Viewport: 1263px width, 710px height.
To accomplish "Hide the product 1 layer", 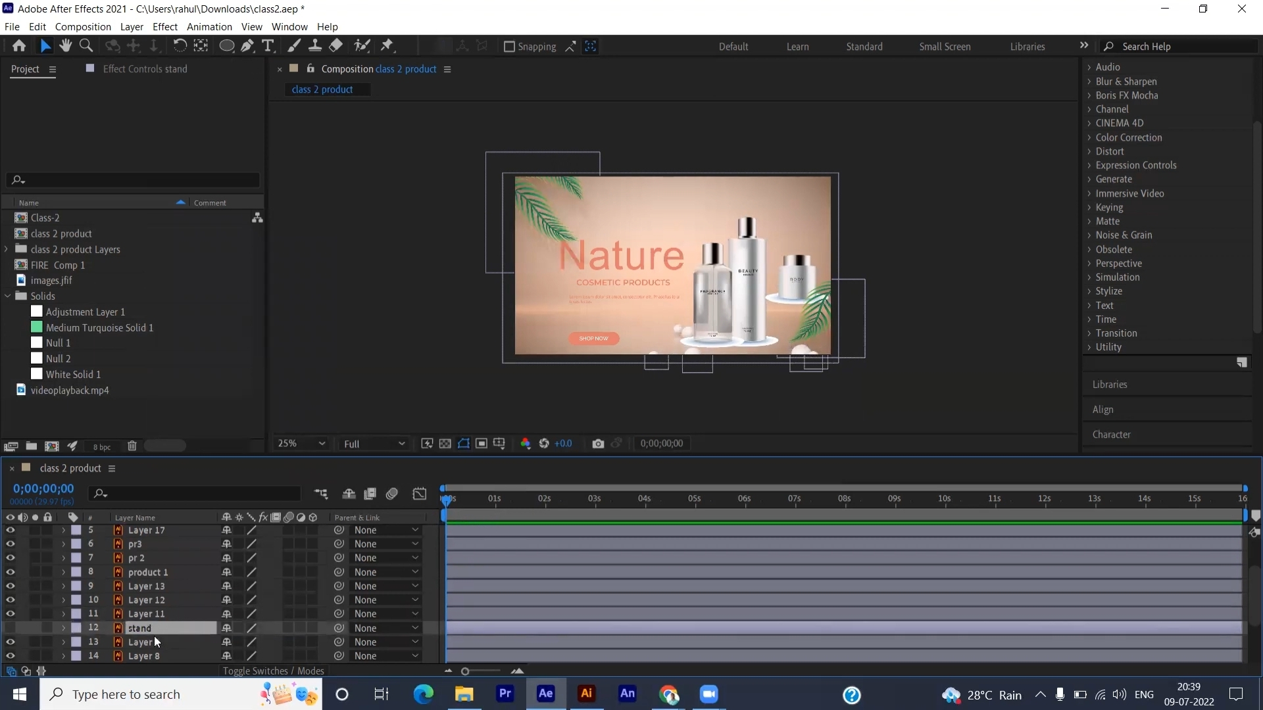I will click(10, 572).
